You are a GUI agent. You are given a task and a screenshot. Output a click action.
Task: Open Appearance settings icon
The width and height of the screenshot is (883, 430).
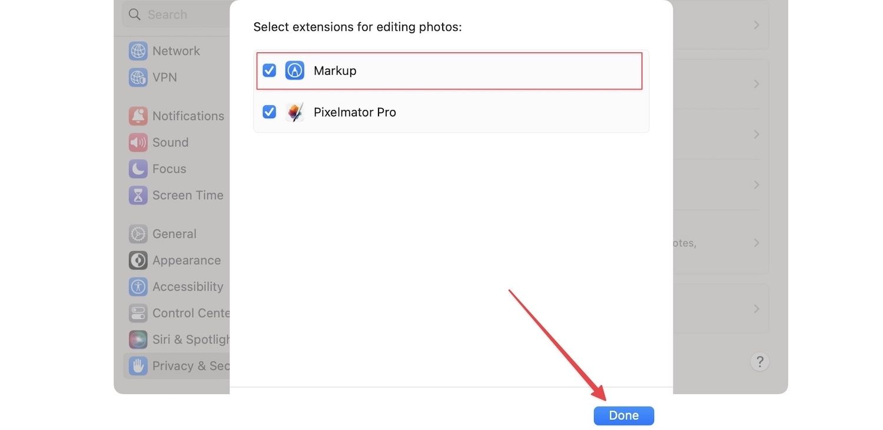coord(138,260)
